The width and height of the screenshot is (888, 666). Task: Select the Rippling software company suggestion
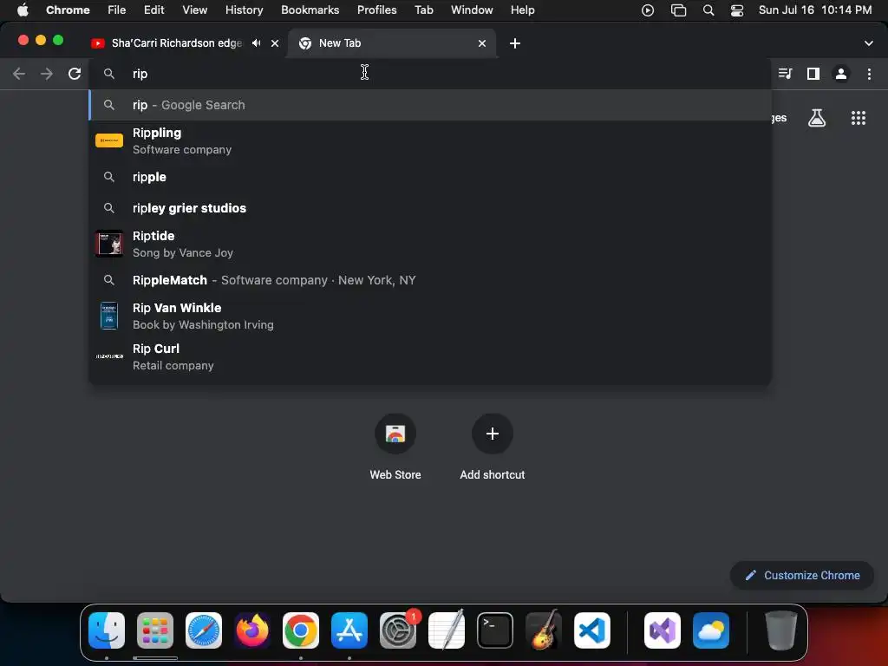[430, 141]
